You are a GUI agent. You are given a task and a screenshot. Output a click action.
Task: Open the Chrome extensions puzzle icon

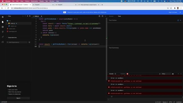click(x=175, y=8)
